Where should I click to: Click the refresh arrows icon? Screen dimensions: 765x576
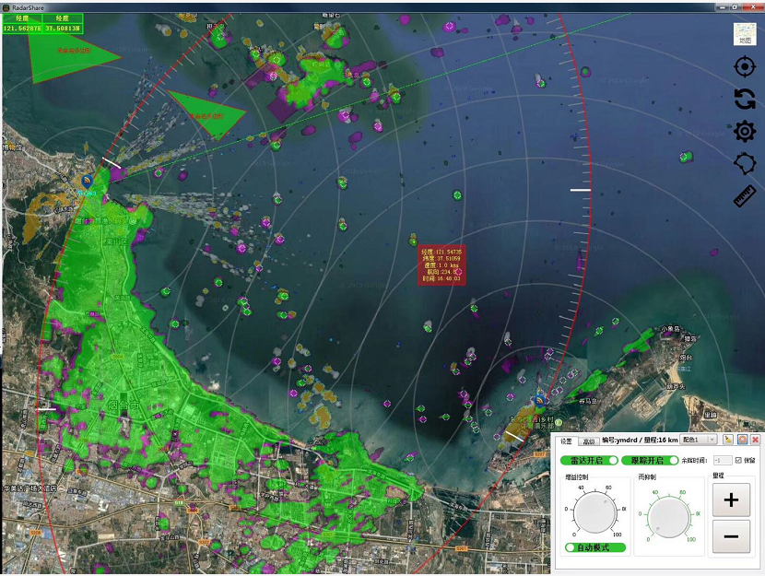[x=744, y=99]
